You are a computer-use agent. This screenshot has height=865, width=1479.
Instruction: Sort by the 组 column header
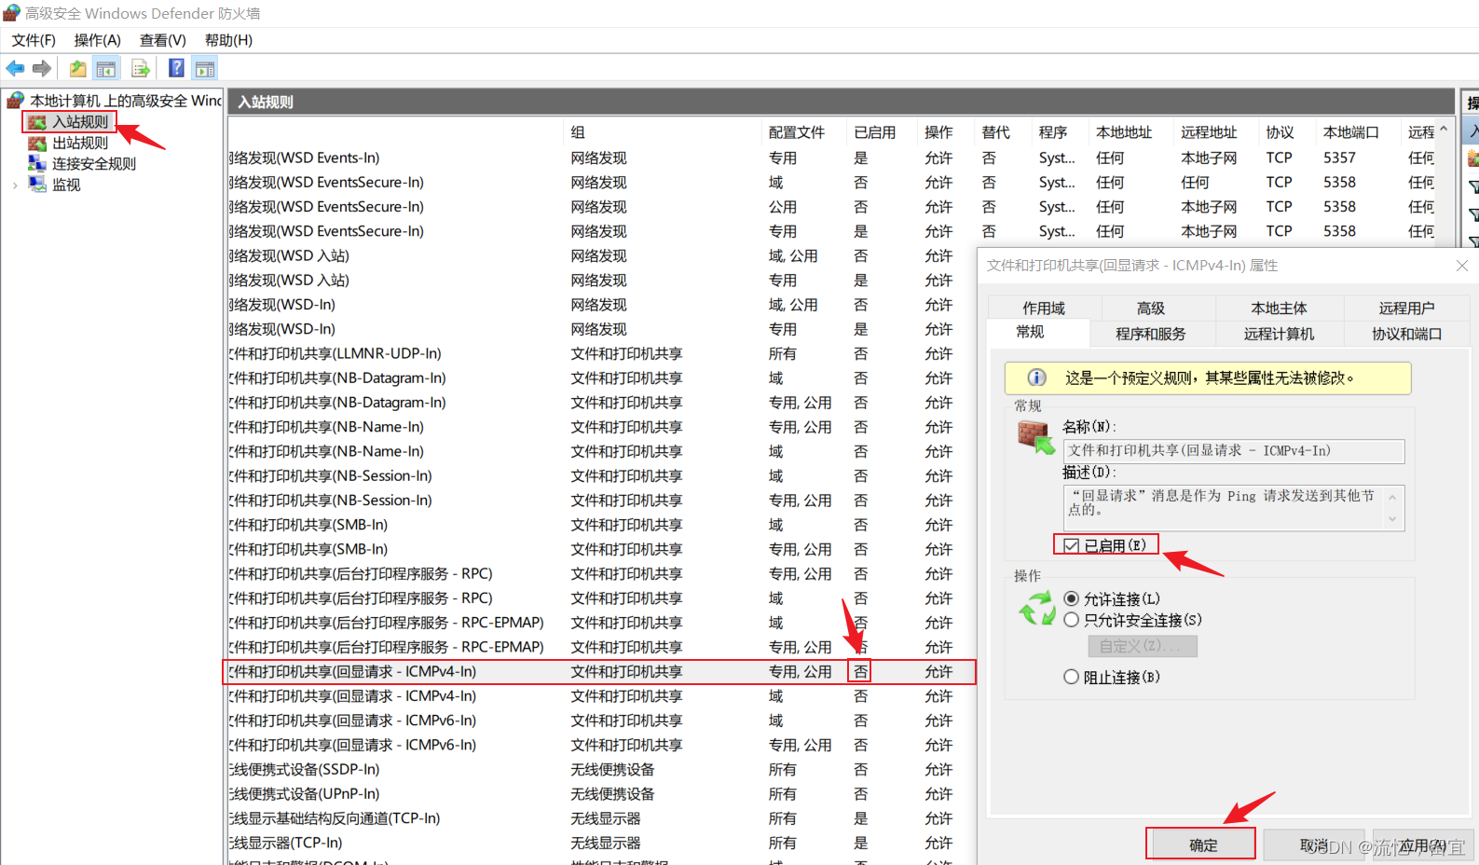pos(662,132)
